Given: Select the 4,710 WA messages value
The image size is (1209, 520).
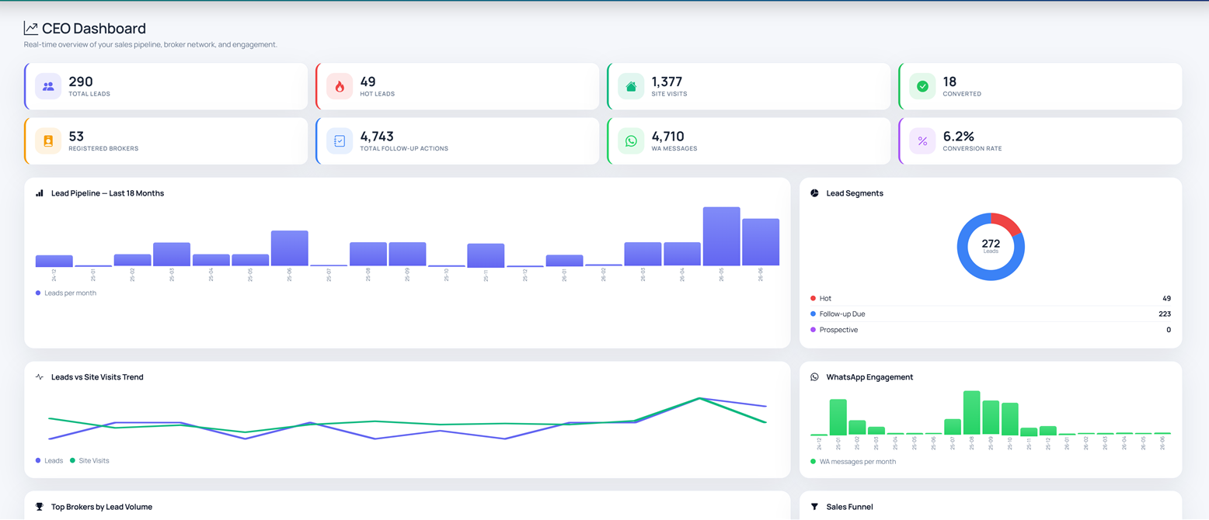Looking at the screenshot, I should (667, 137).
